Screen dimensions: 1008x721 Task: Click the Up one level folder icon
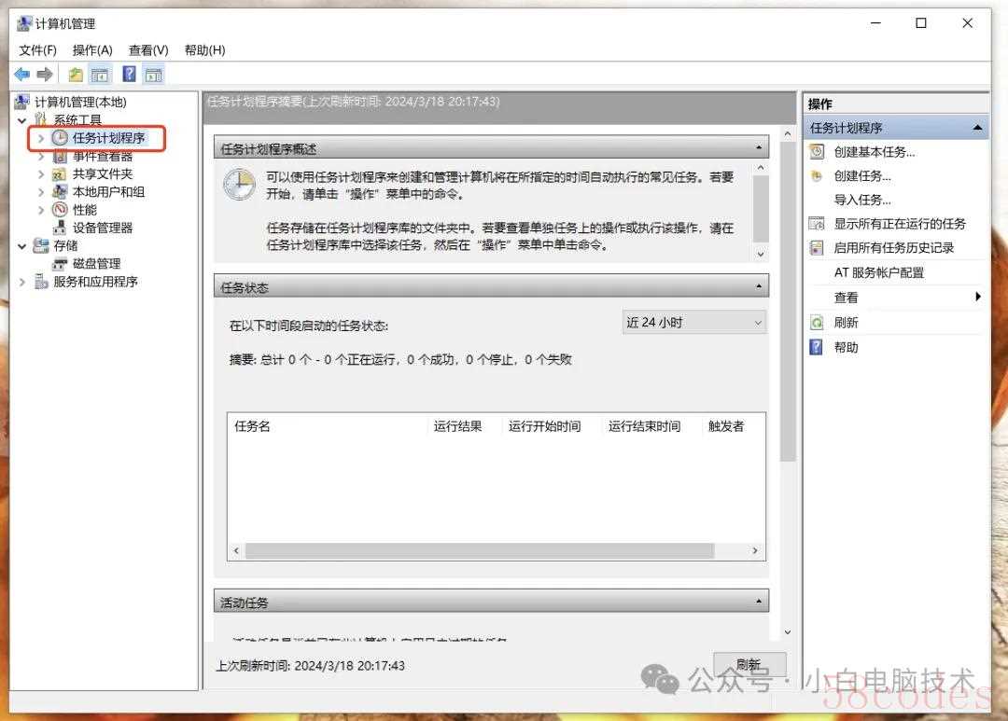point(76,75)
